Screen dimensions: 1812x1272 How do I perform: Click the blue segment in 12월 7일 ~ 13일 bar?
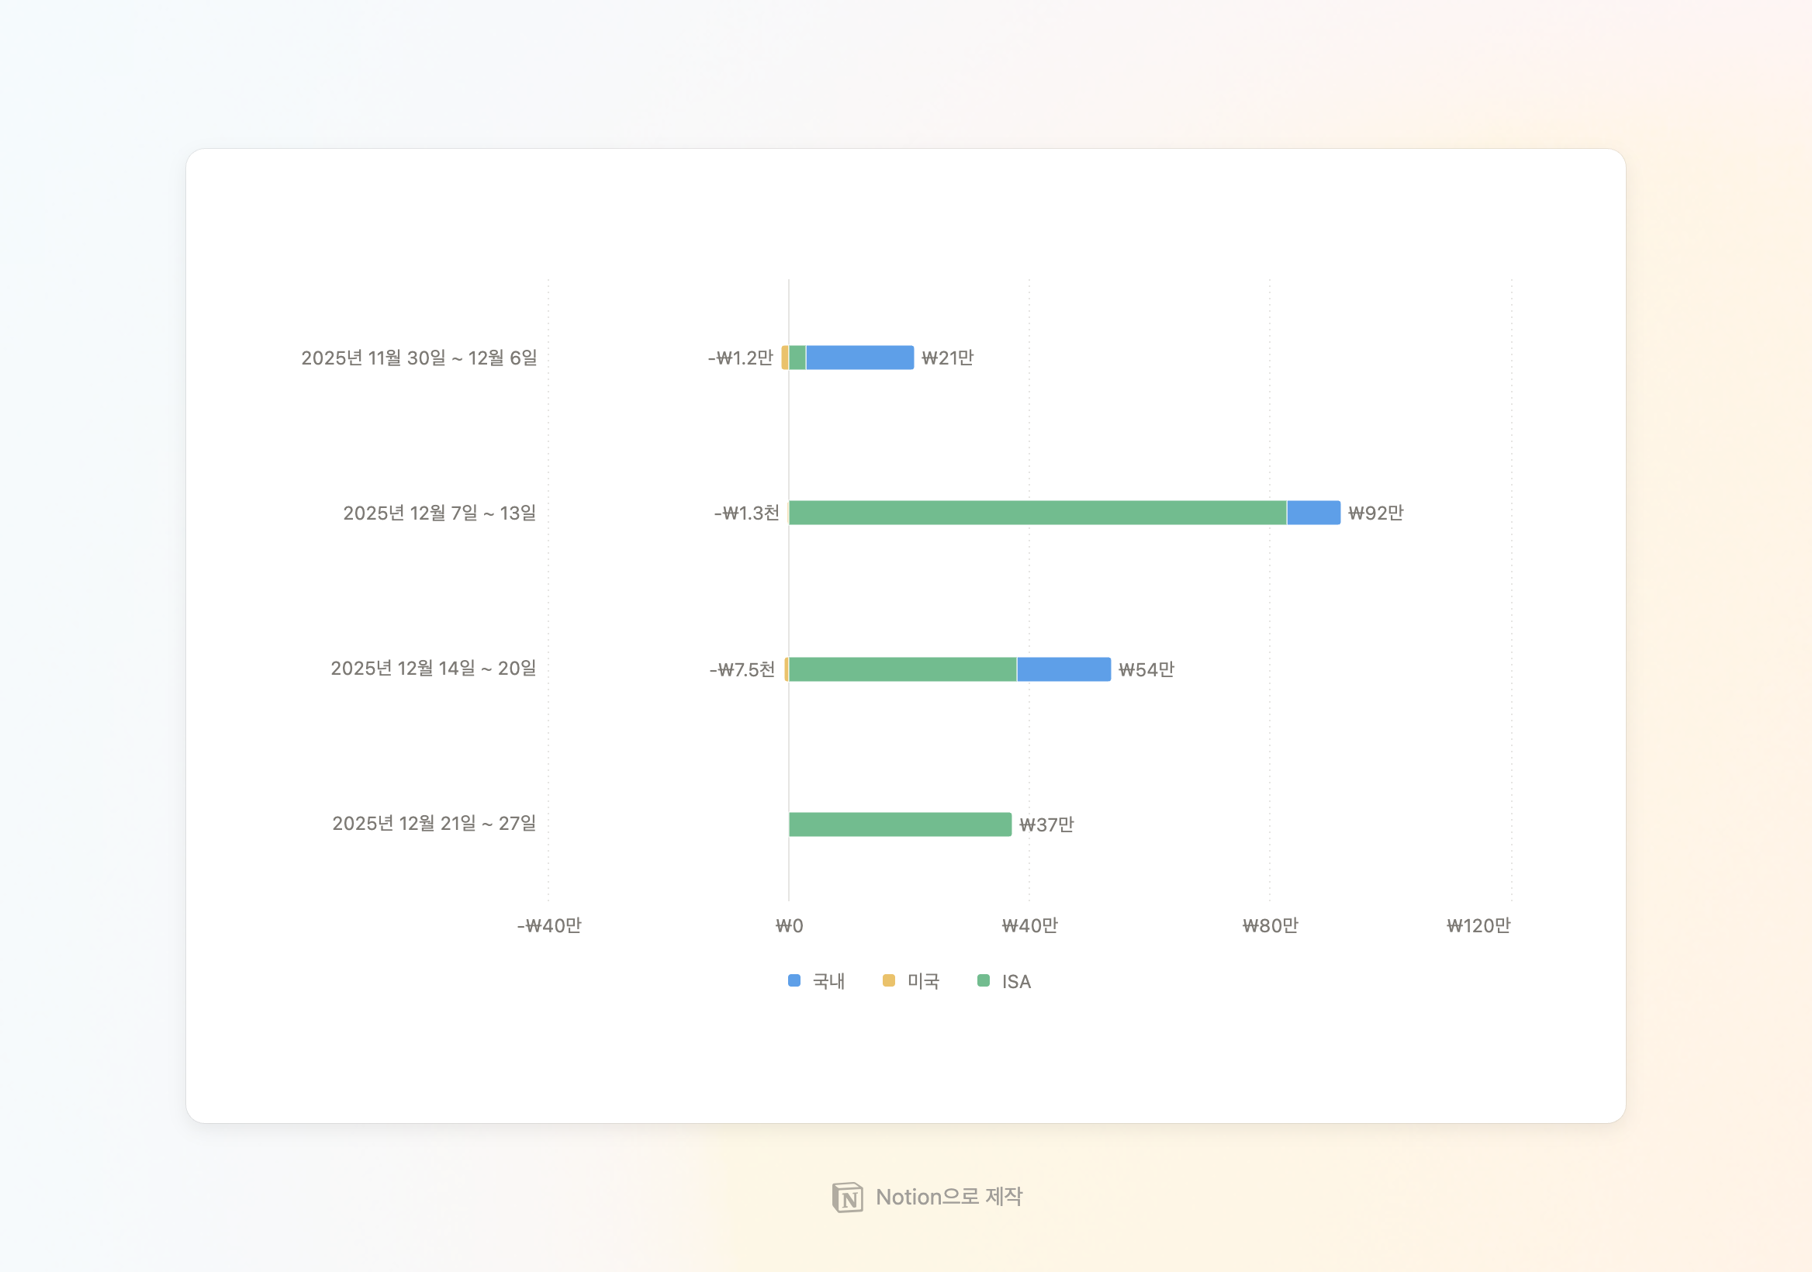click(x=1313, y=513)
